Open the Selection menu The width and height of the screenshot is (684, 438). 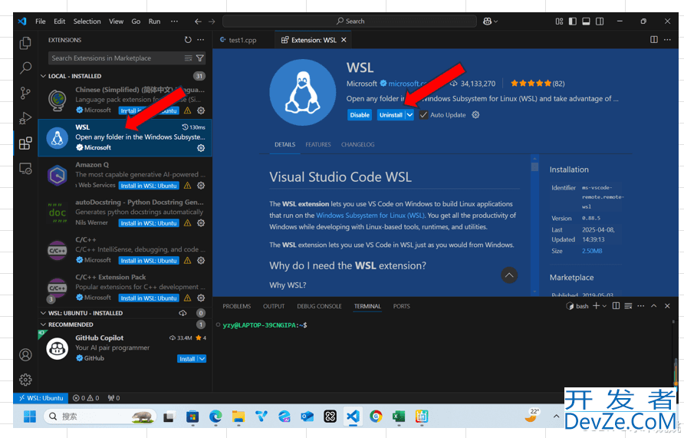pos(87,21)
